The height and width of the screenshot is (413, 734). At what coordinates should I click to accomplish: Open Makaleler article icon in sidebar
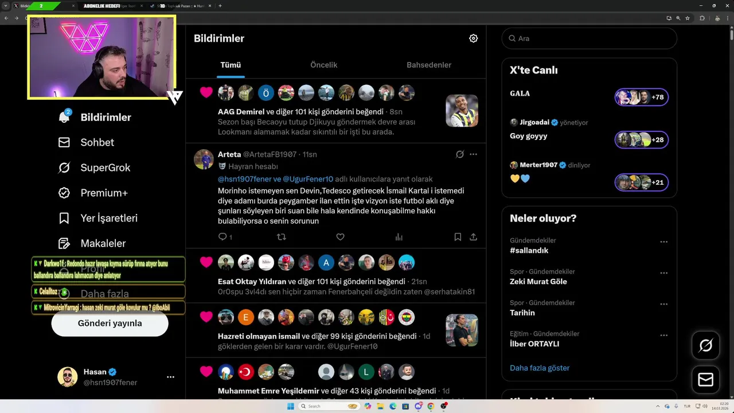(64, 243)
